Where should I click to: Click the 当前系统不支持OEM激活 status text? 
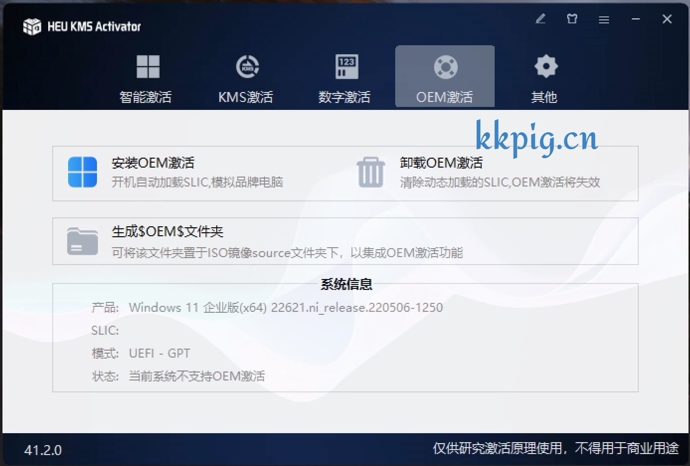tap(197, 376)
